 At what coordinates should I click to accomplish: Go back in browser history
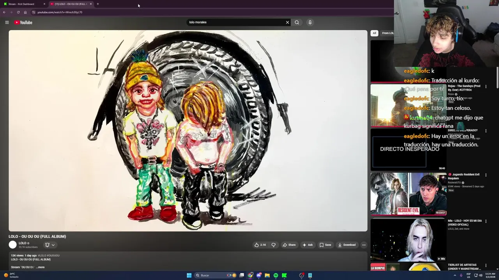point(4,12)
